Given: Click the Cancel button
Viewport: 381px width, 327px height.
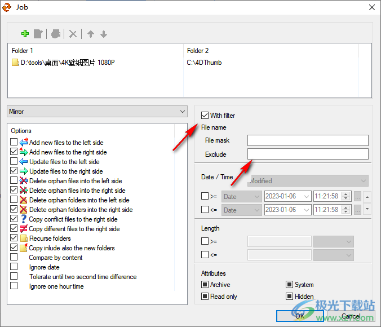Looking at the screenshot, I should pos(351,316).
